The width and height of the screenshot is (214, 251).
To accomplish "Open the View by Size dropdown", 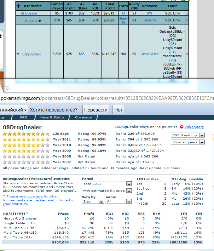I will 93,201.
